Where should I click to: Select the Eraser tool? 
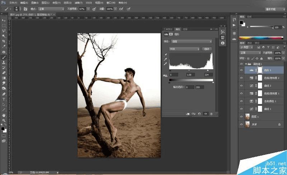point(4,72)
